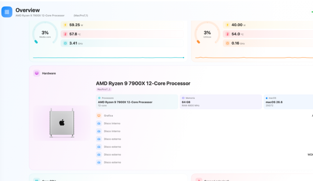Click the Mac Pro tower image
This screenshot has width=313, height=181.
(62, 123)
